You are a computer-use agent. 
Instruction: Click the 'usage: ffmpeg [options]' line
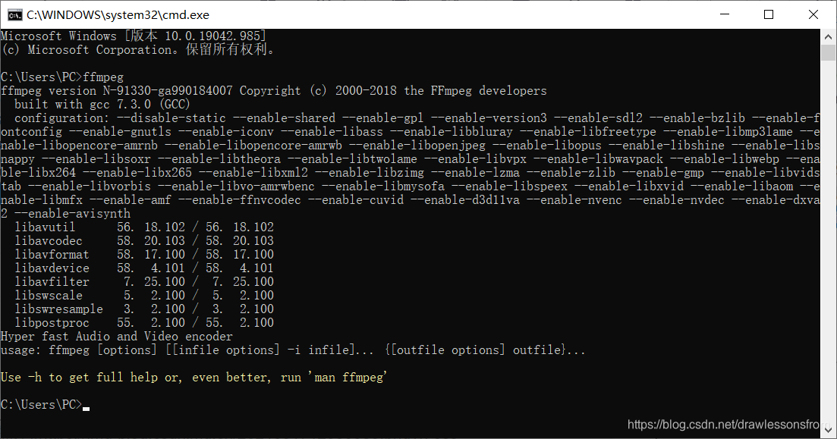pos(293,350)
